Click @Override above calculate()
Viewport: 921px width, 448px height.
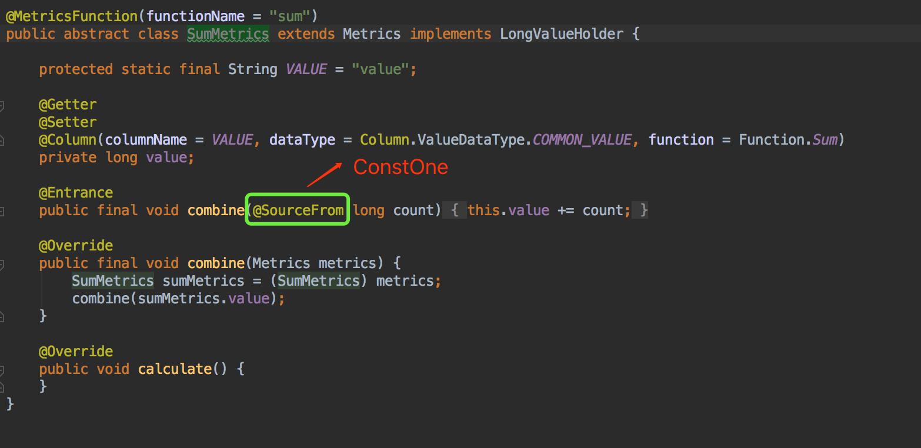(x=76, y=351)
